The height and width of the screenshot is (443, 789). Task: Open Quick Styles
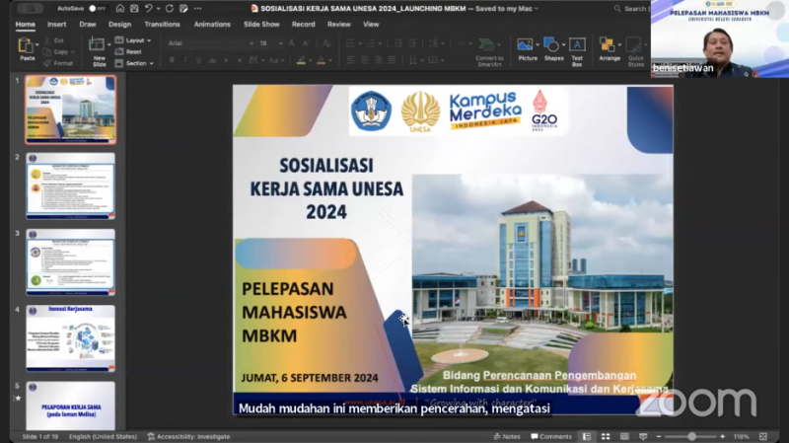pos(635,52)
